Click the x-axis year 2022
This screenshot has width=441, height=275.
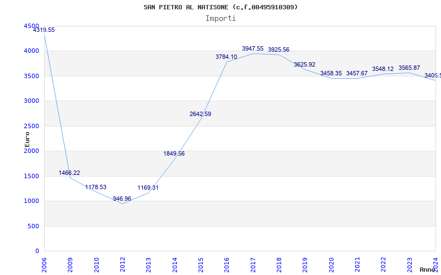[384, 265]
